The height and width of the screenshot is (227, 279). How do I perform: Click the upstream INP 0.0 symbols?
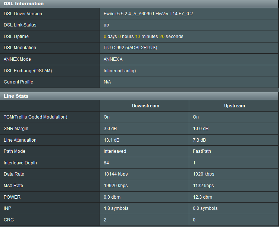(x=205, y=208)
